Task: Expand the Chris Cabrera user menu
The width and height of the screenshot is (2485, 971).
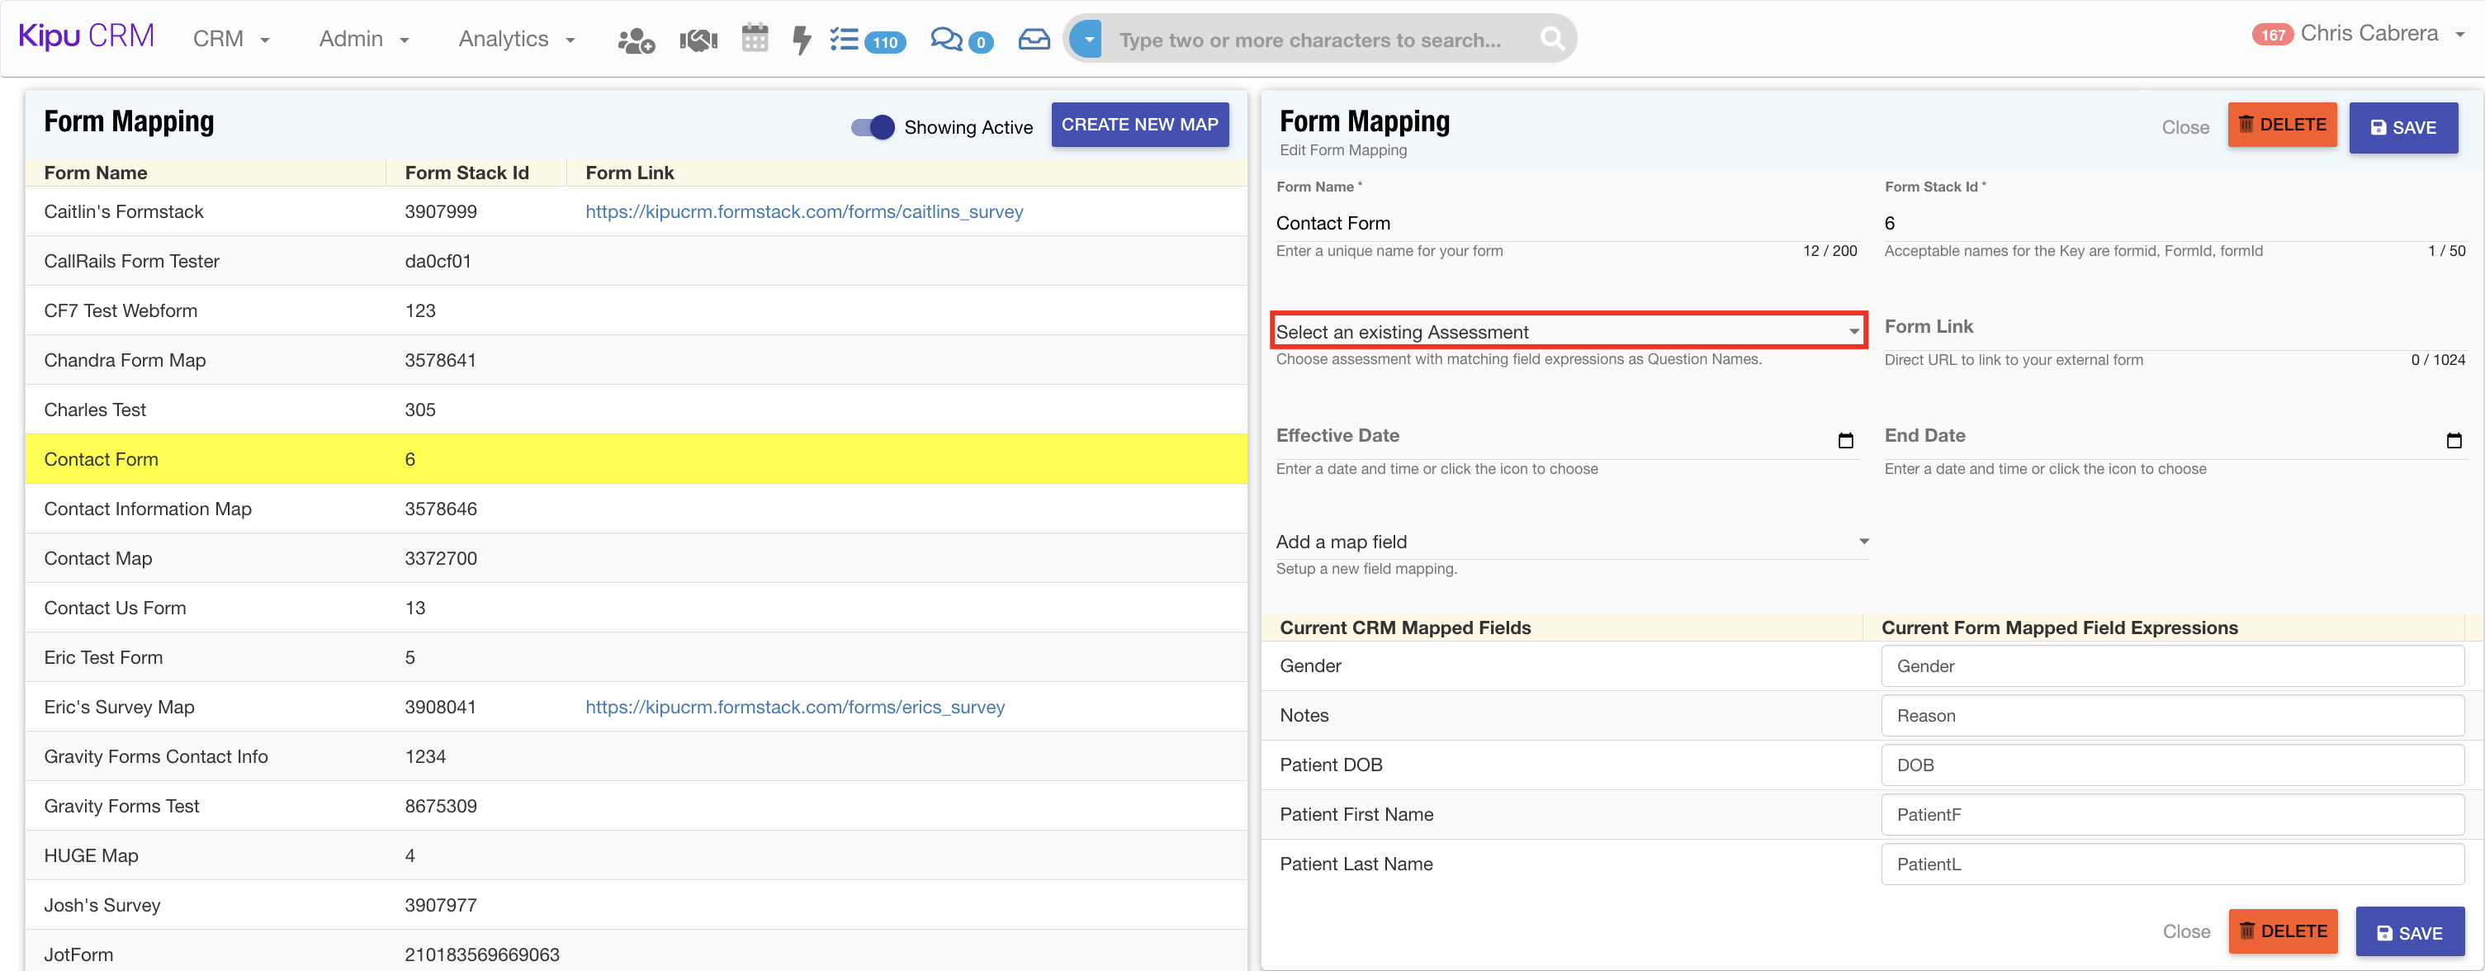Action: [2369, 34]
